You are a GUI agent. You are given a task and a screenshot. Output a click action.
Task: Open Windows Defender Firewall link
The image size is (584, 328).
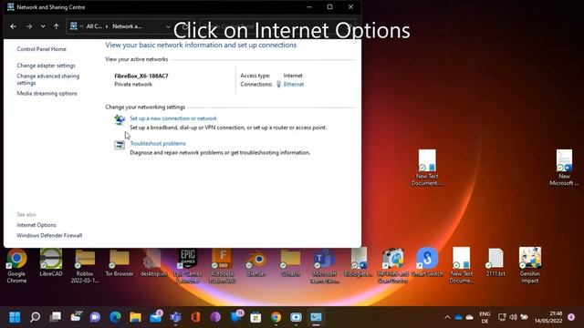[49, 235]
